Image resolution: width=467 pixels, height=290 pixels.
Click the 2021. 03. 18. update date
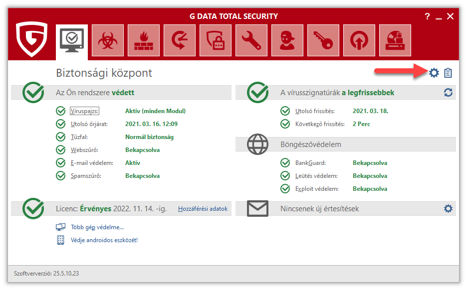pyautogui.click(x=371, y=111)
